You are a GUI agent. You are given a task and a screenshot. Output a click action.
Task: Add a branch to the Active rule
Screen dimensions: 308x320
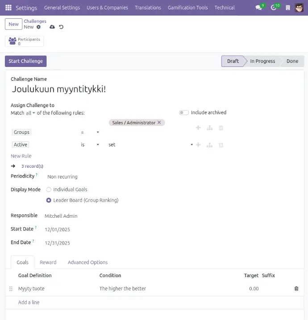209,145
